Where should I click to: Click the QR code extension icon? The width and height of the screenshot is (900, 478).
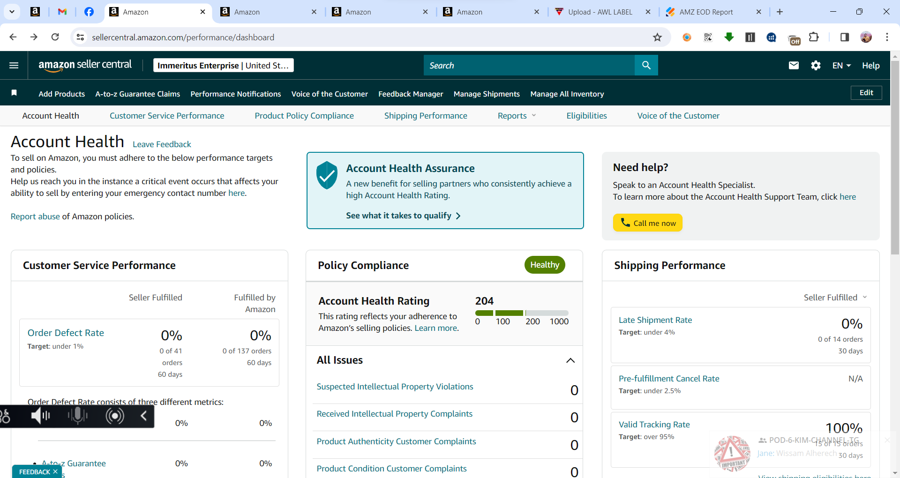pos(708,37)
